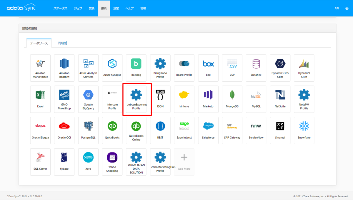
Task: Open the ステータス menu
Action: (60, 8)
